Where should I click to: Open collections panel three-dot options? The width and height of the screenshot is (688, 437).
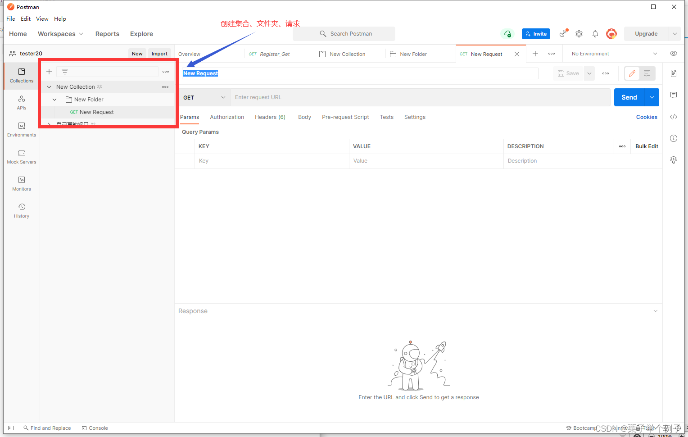(x=166, y=72)
